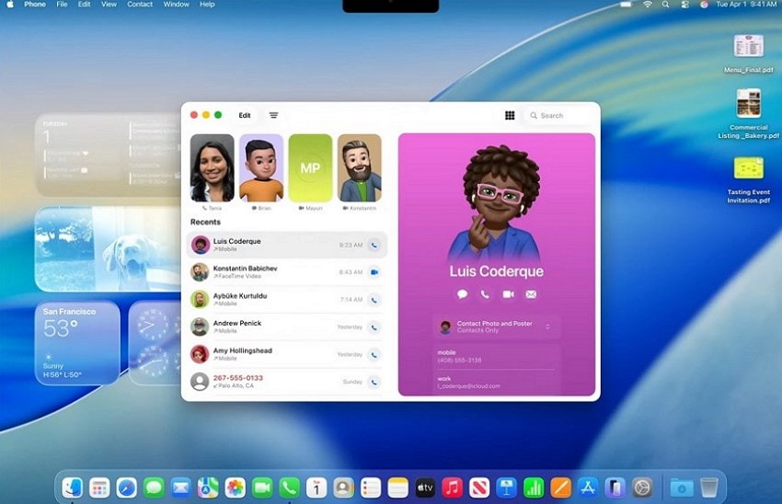Send message to Luis from contact card
The image size is (782, 504).
[463, 294]
